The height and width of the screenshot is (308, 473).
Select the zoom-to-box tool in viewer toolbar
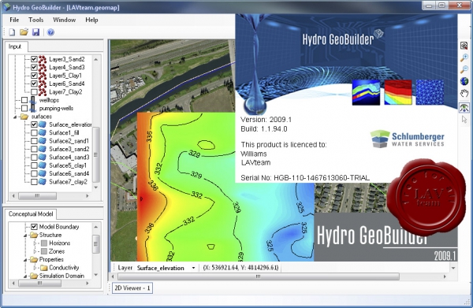[x=464, y=46]
